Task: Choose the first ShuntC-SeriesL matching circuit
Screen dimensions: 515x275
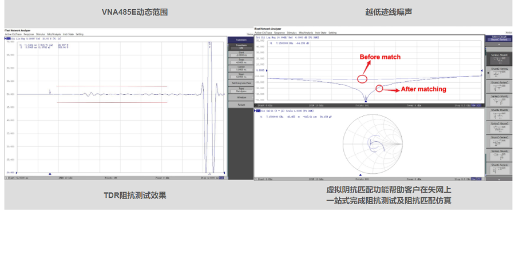Action: pos(498,71)
